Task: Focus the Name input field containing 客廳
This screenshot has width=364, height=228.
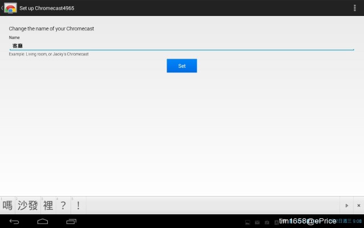Action: click(x=181, y=46)
